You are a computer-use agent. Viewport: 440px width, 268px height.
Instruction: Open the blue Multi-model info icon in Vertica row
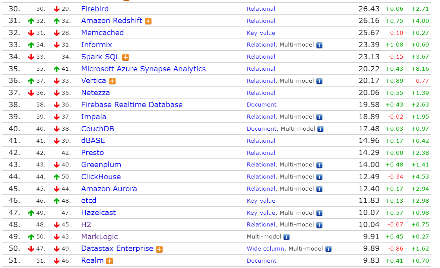[x=319, y=81]
